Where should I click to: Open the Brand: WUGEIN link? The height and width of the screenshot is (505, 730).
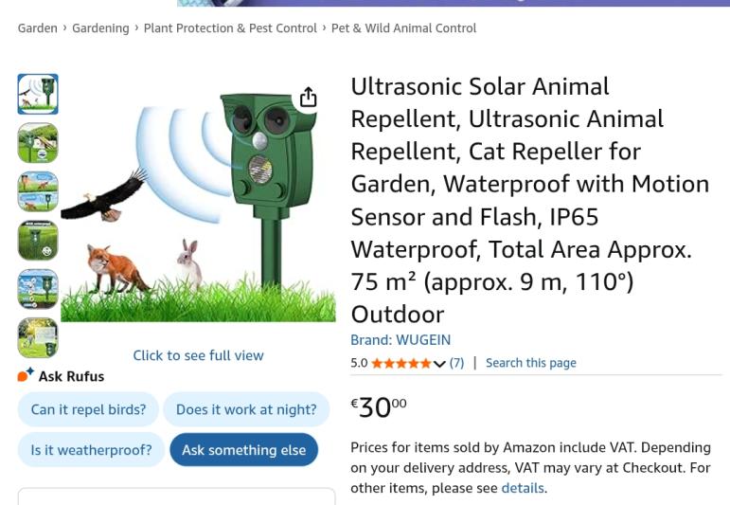(x=401, y=340)
